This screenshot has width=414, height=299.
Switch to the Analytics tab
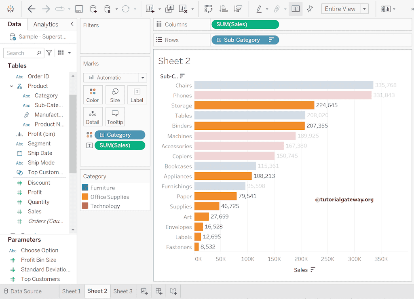pos(46,24)
